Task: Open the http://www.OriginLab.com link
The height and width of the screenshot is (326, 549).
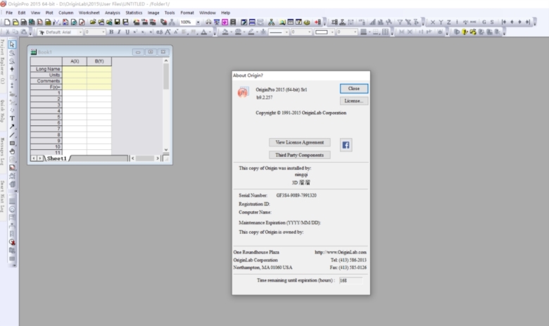Action: click(341, 252)
